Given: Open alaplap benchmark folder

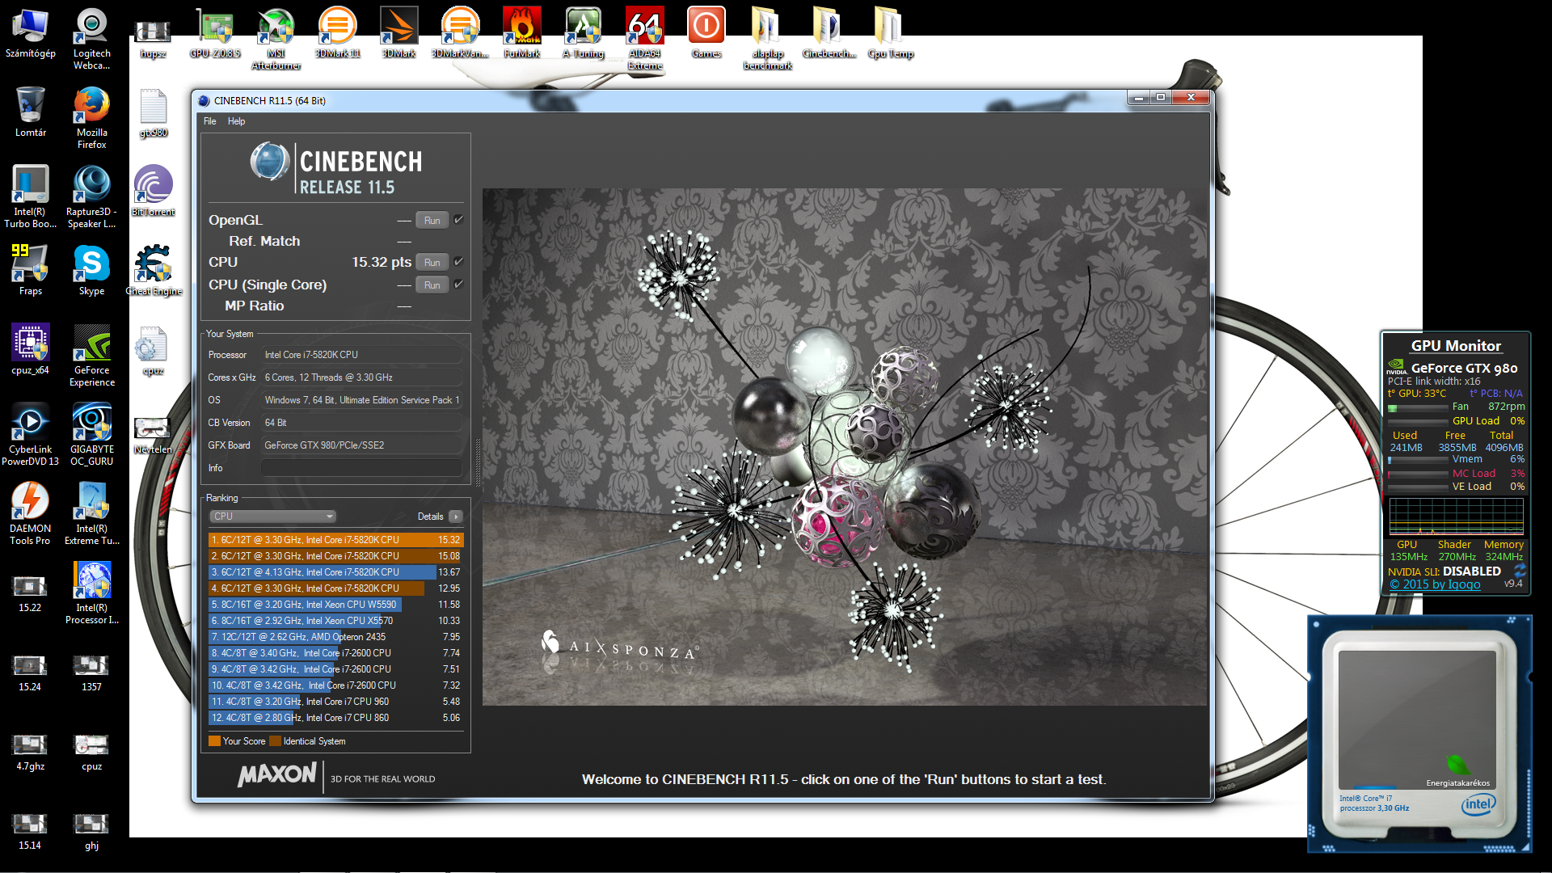Looking at the screenshot, I should point(768,39).
